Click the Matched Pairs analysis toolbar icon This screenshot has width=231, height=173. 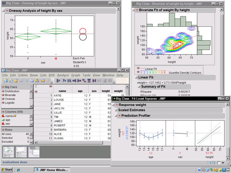pos(69,80)
